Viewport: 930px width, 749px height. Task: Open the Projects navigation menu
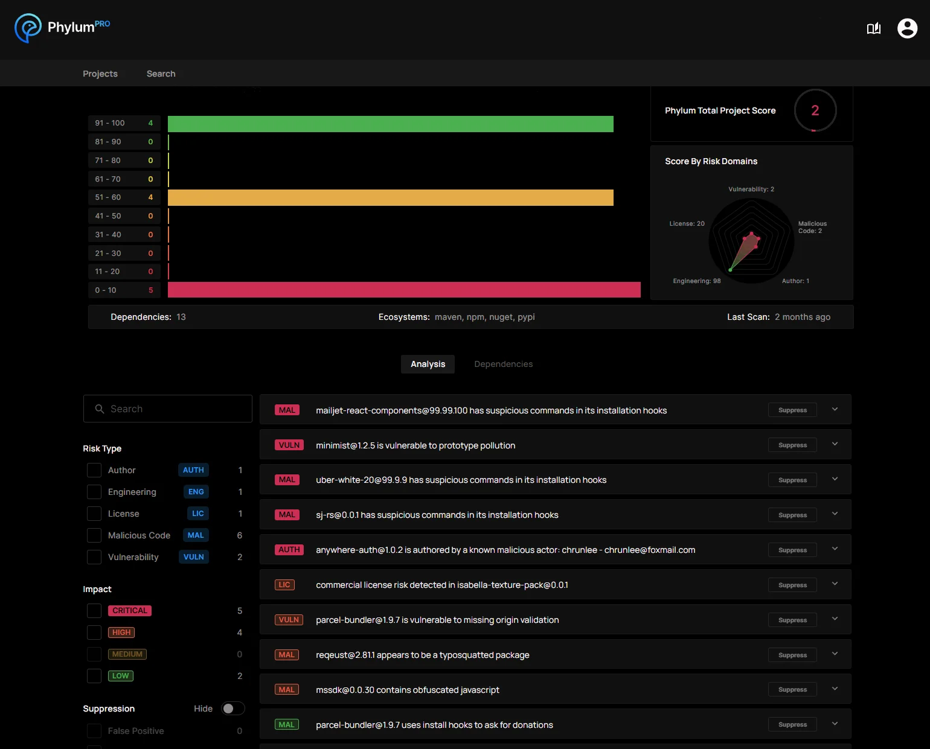click(100, 74)
